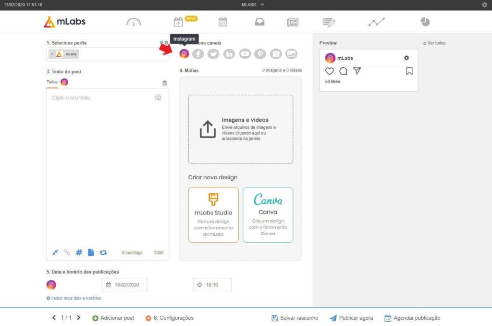Toggle the Instagram channel
This screenshot has width=492, height=326.
[184, 54]
